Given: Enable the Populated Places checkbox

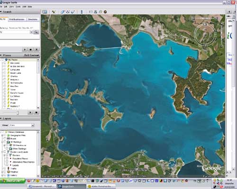Looking at the screenshot, I should (x=7, y=158).
